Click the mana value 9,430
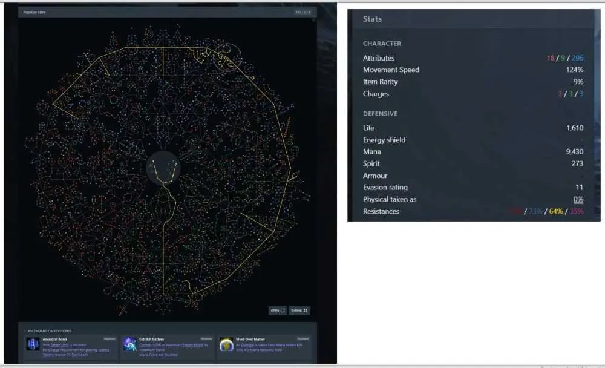Screen dimensions: 605x368 pos(575,152)
